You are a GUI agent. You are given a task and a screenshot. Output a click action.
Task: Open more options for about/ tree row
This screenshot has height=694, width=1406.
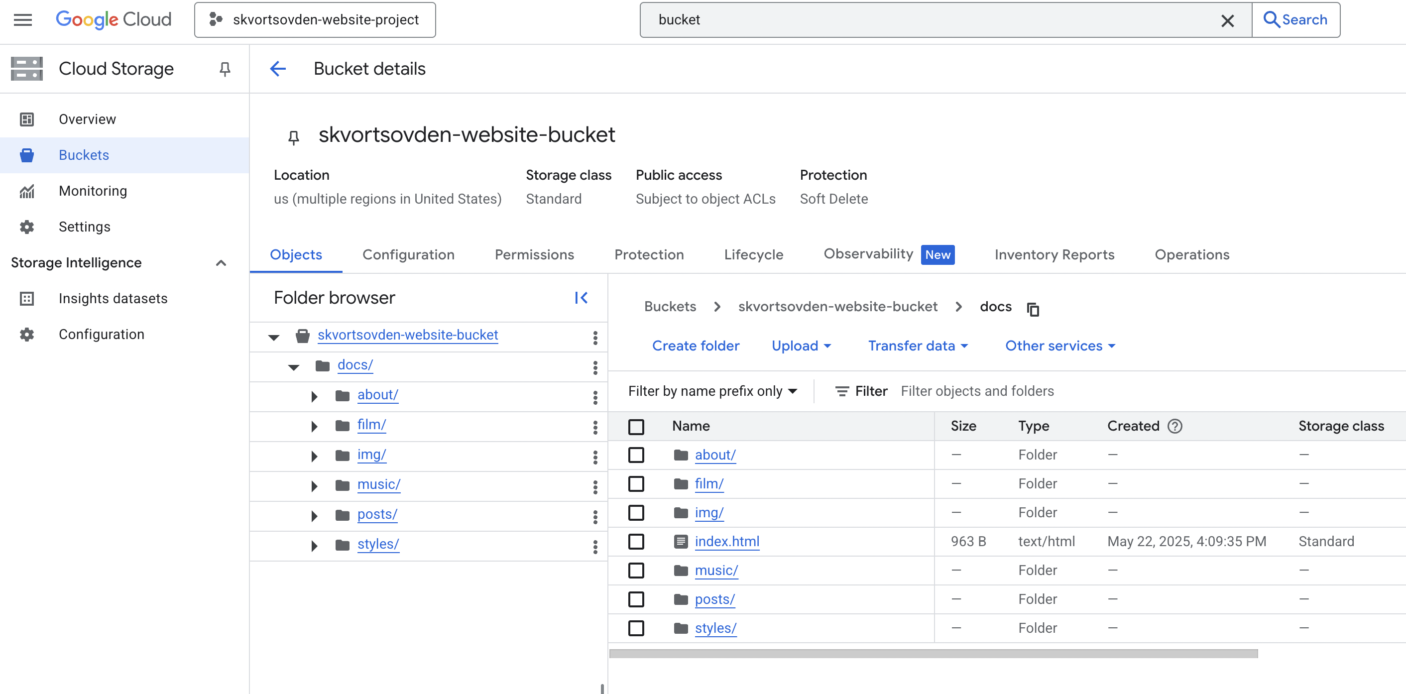pyautogui.click(x=595, y=397)
